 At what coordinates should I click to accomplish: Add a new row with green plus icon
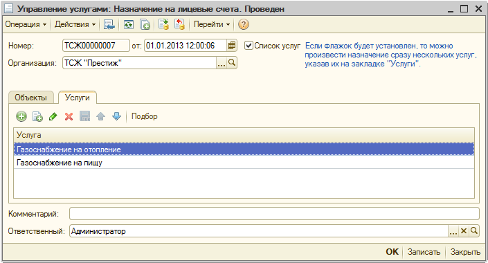tap(21, 116)
